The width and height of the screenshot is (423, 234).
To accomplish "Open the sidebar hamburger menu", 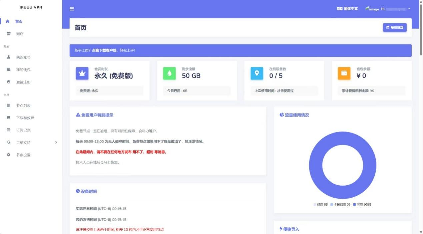I will [x=71, y=9].
